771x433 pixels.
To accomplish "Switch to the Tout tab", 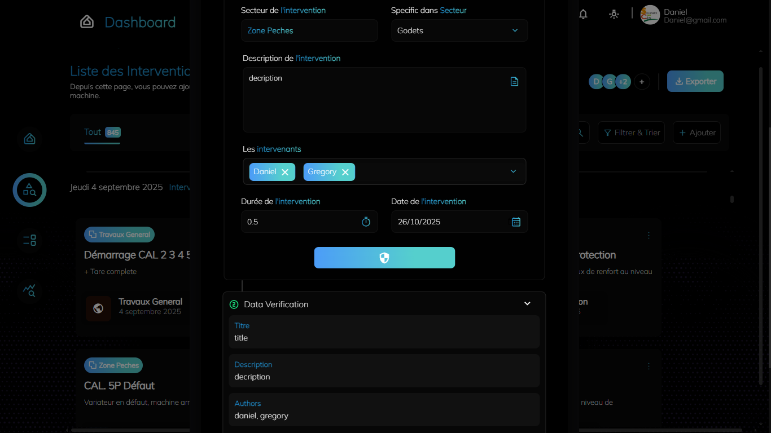I will [93, 132].
